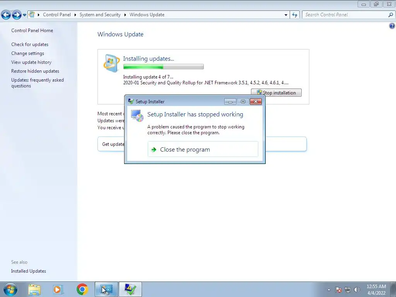Open the Windows Start menu
The width and height of the screenshot is (396, 297).
click(x=10, y=289)
